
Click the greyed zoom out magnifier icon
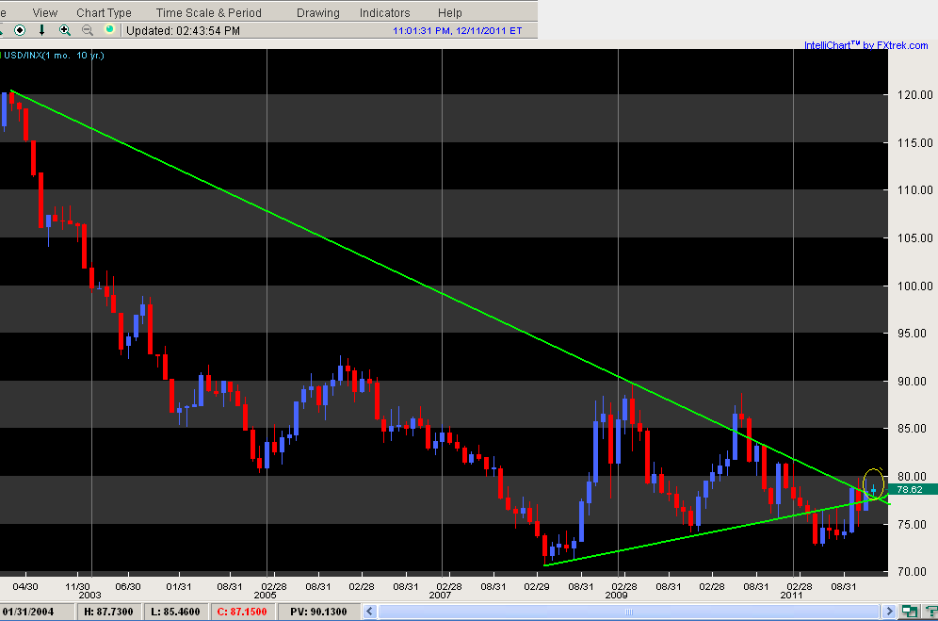click(88, 30)
